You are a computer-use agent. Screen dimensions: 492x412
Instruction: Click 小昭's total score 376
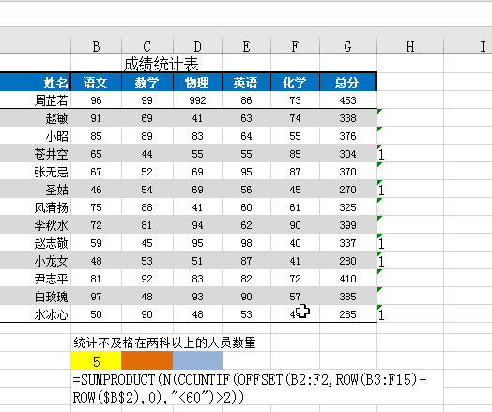pos(347,136)
